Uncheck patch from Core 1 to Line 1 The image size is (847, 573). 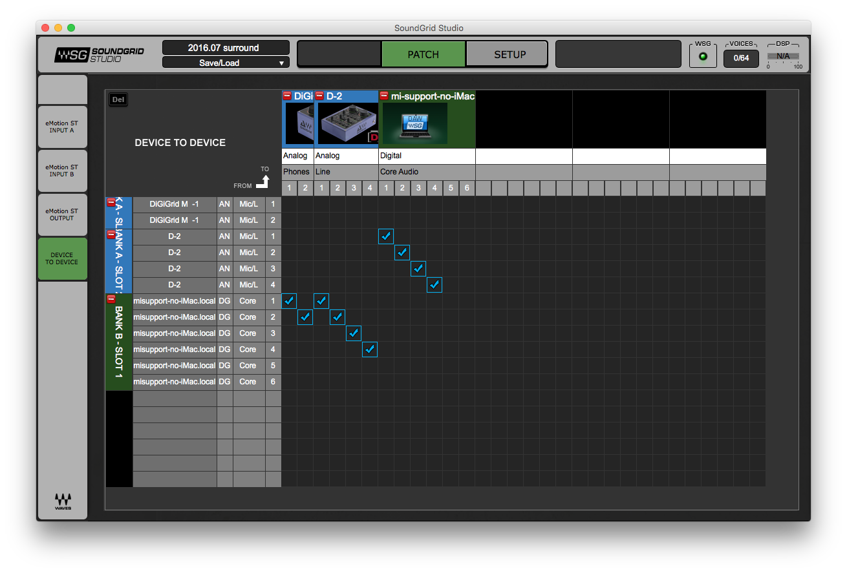pos(321,301)
